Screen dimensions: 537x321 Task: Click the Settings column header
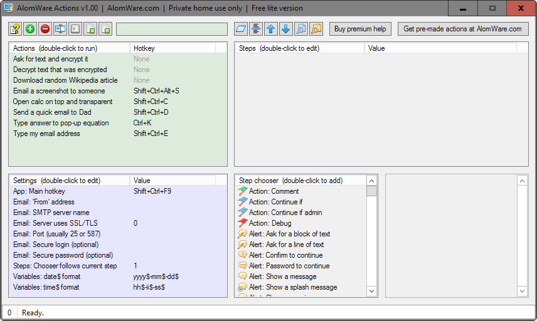(x=70, y=181)
